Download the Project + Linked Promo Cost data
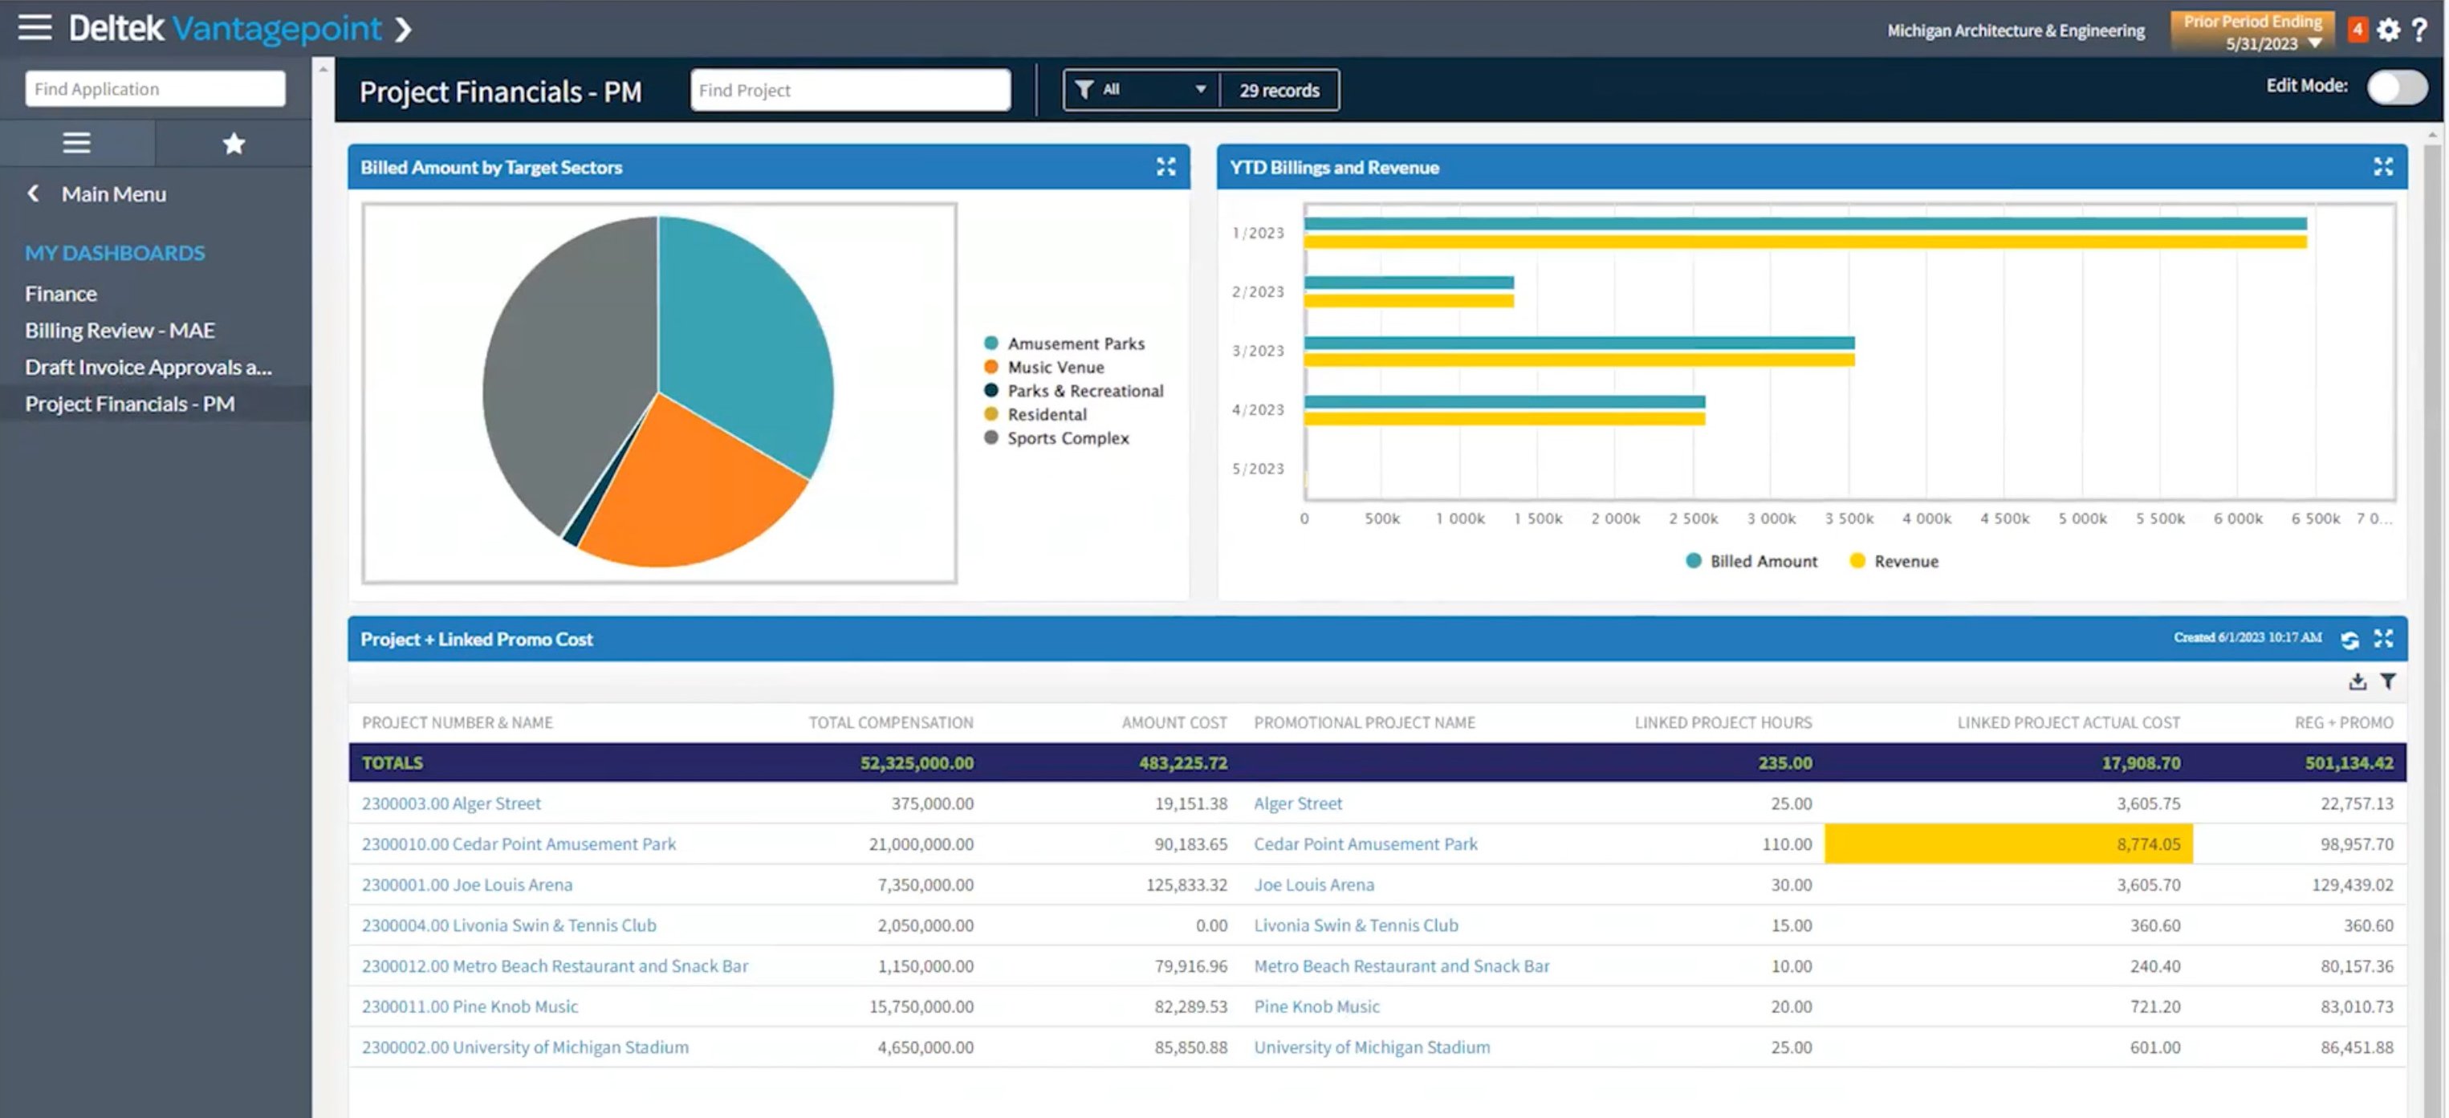This screenshot has width=2449, height=1118. click(2357, 681)
